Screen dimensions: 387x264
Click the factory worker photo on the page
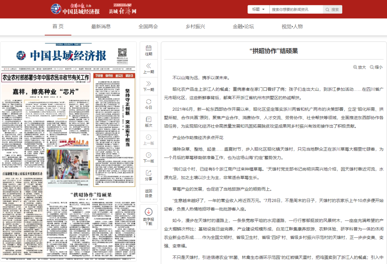68,164
